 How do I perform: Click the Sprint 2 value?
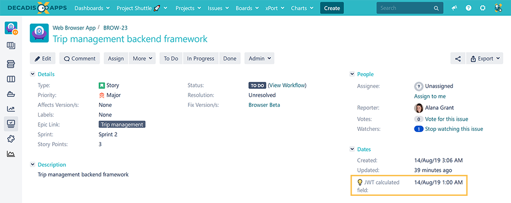click(x=108, y=134)
